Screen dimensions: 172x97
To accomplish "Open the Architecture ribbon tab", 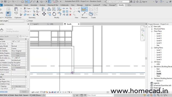I will click(8, 5).
